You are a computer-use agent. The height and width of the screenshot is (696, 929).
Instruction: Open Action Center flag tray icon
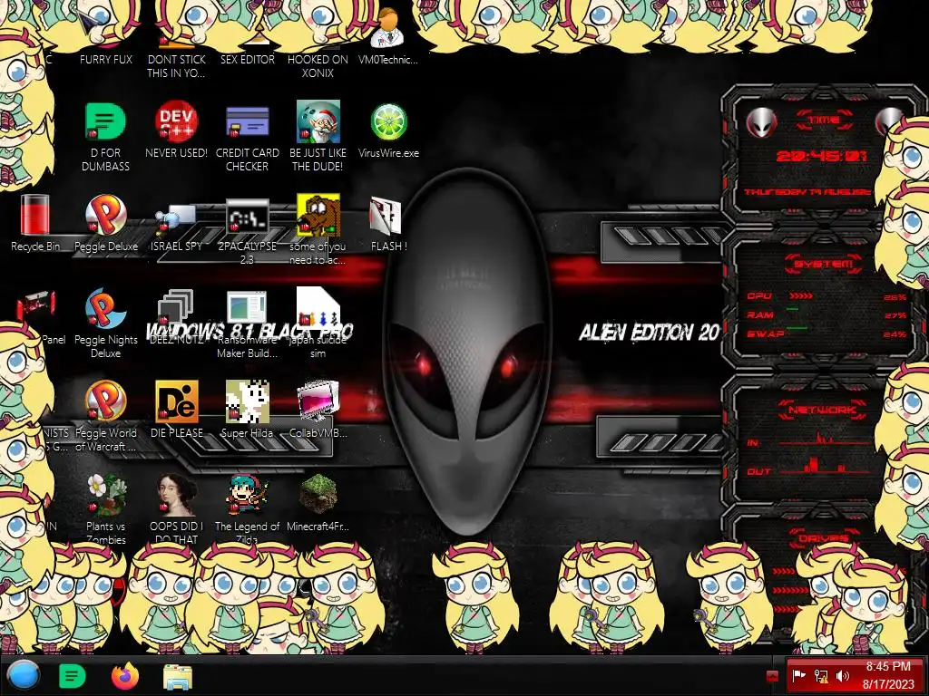coord(799,675)
